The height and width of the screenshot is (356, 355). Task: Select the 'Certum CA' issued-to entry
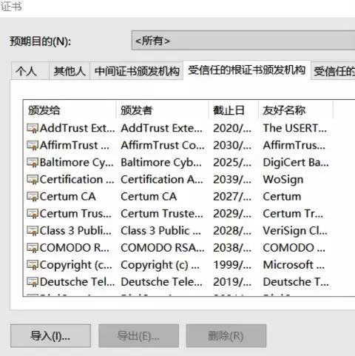point(68,196)
